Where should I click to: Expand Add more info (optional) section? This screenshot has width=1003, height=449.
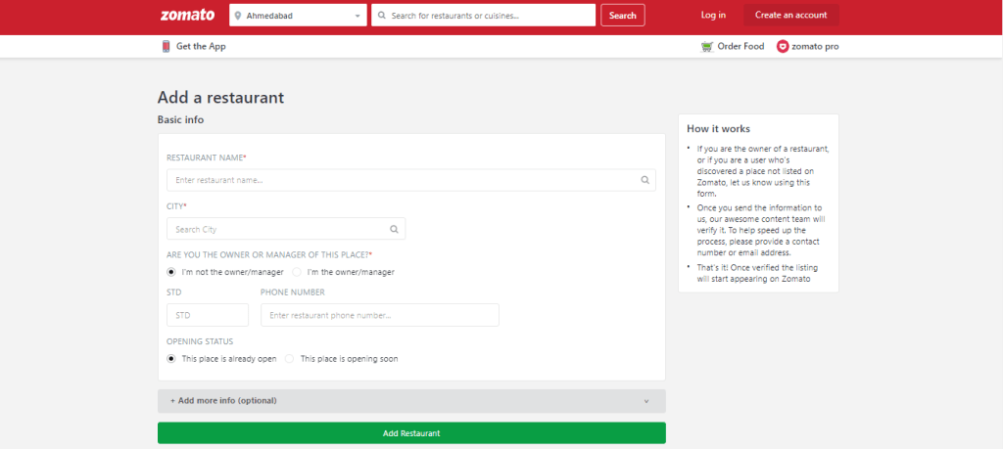411,401
